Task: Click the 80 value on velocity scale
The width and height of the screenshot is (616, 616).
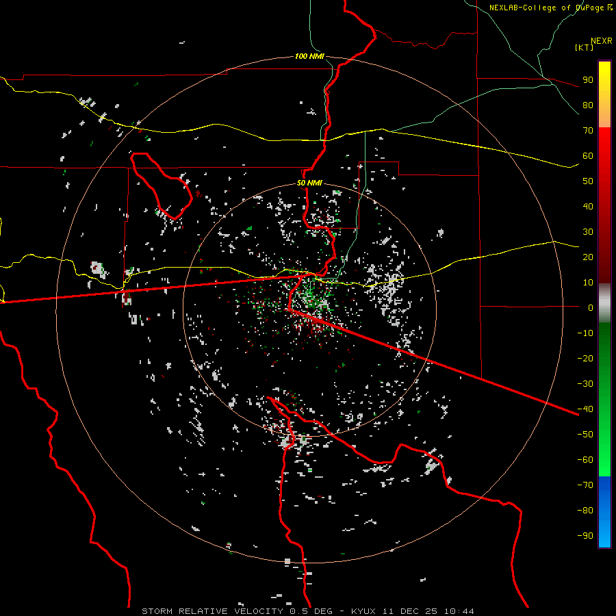Action: coord(588,105)
